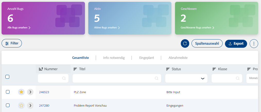Select the Problem Report Vorschau row checkbox

[8, 105]
